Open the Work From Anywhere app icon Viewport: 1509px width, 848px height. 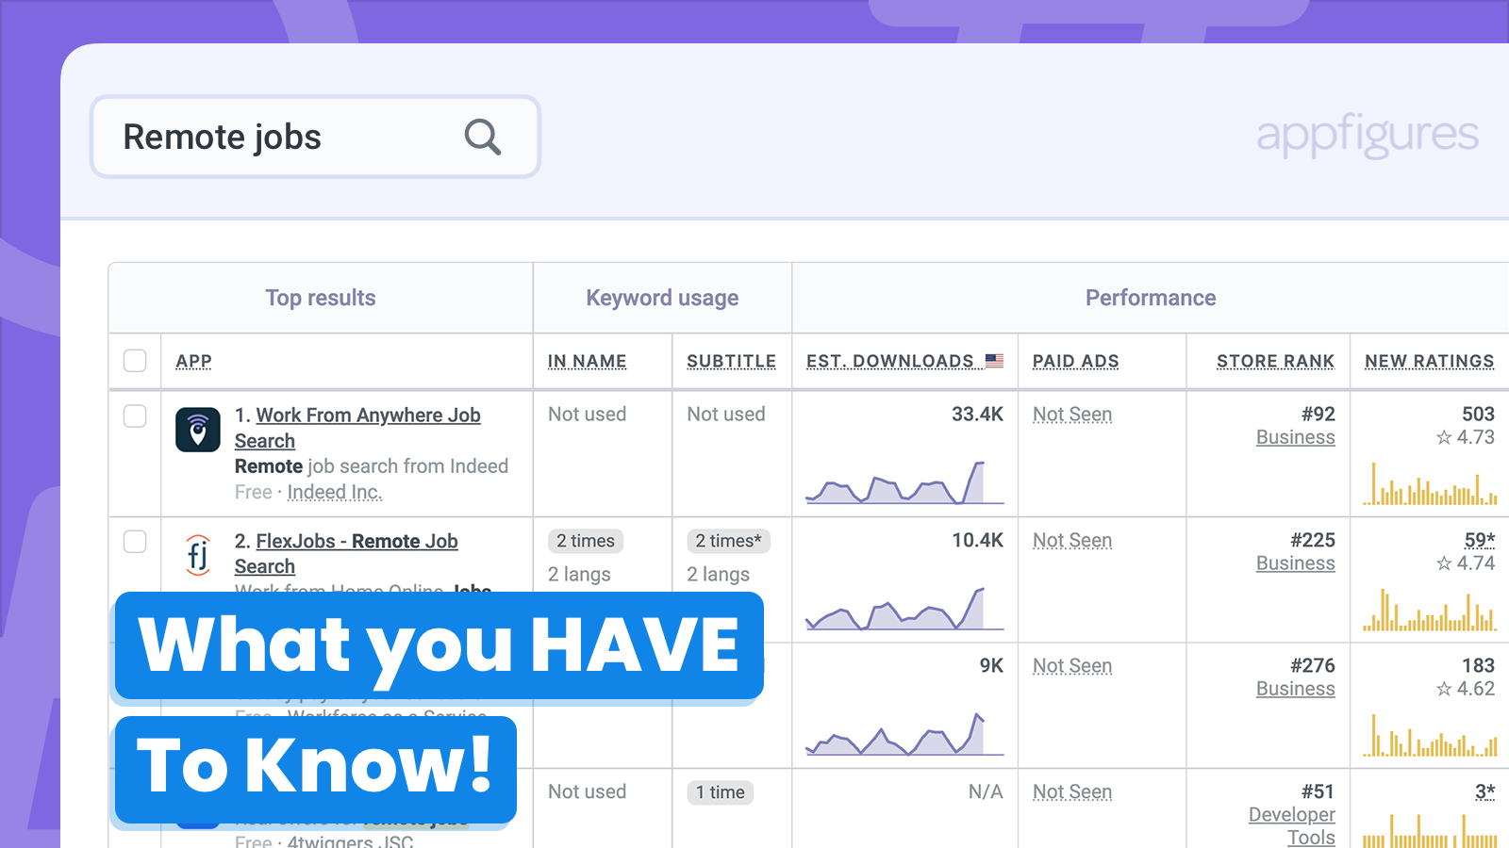coord(198,430)
